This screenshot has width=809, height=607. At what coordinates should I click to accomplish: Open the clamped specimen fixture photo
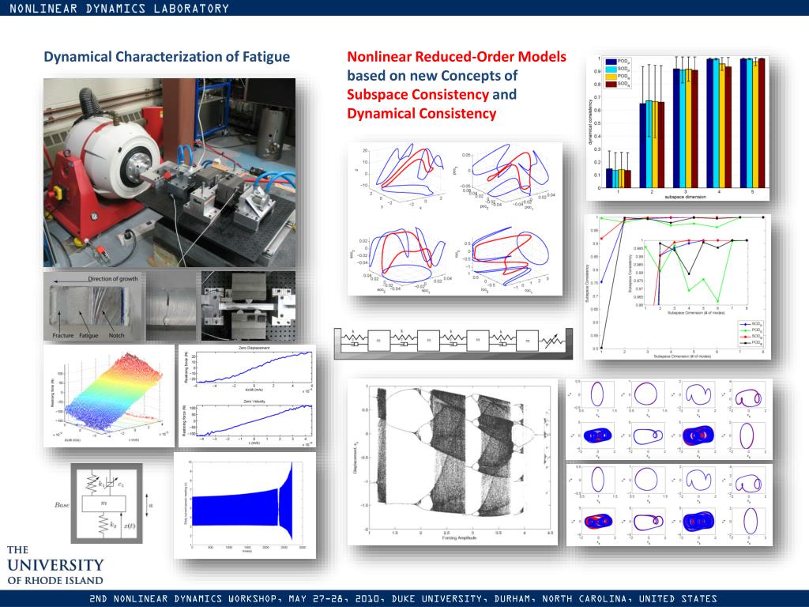click(248, 306)
